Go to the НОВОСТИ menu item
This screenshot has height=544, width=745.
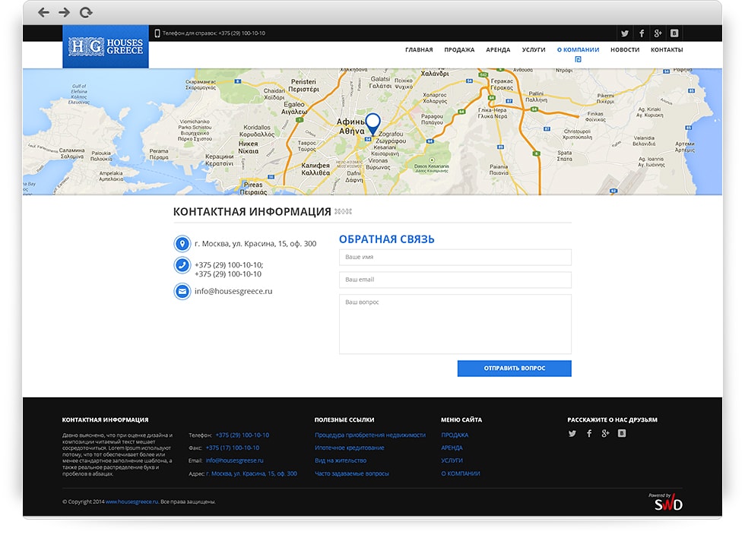(624, 50)
